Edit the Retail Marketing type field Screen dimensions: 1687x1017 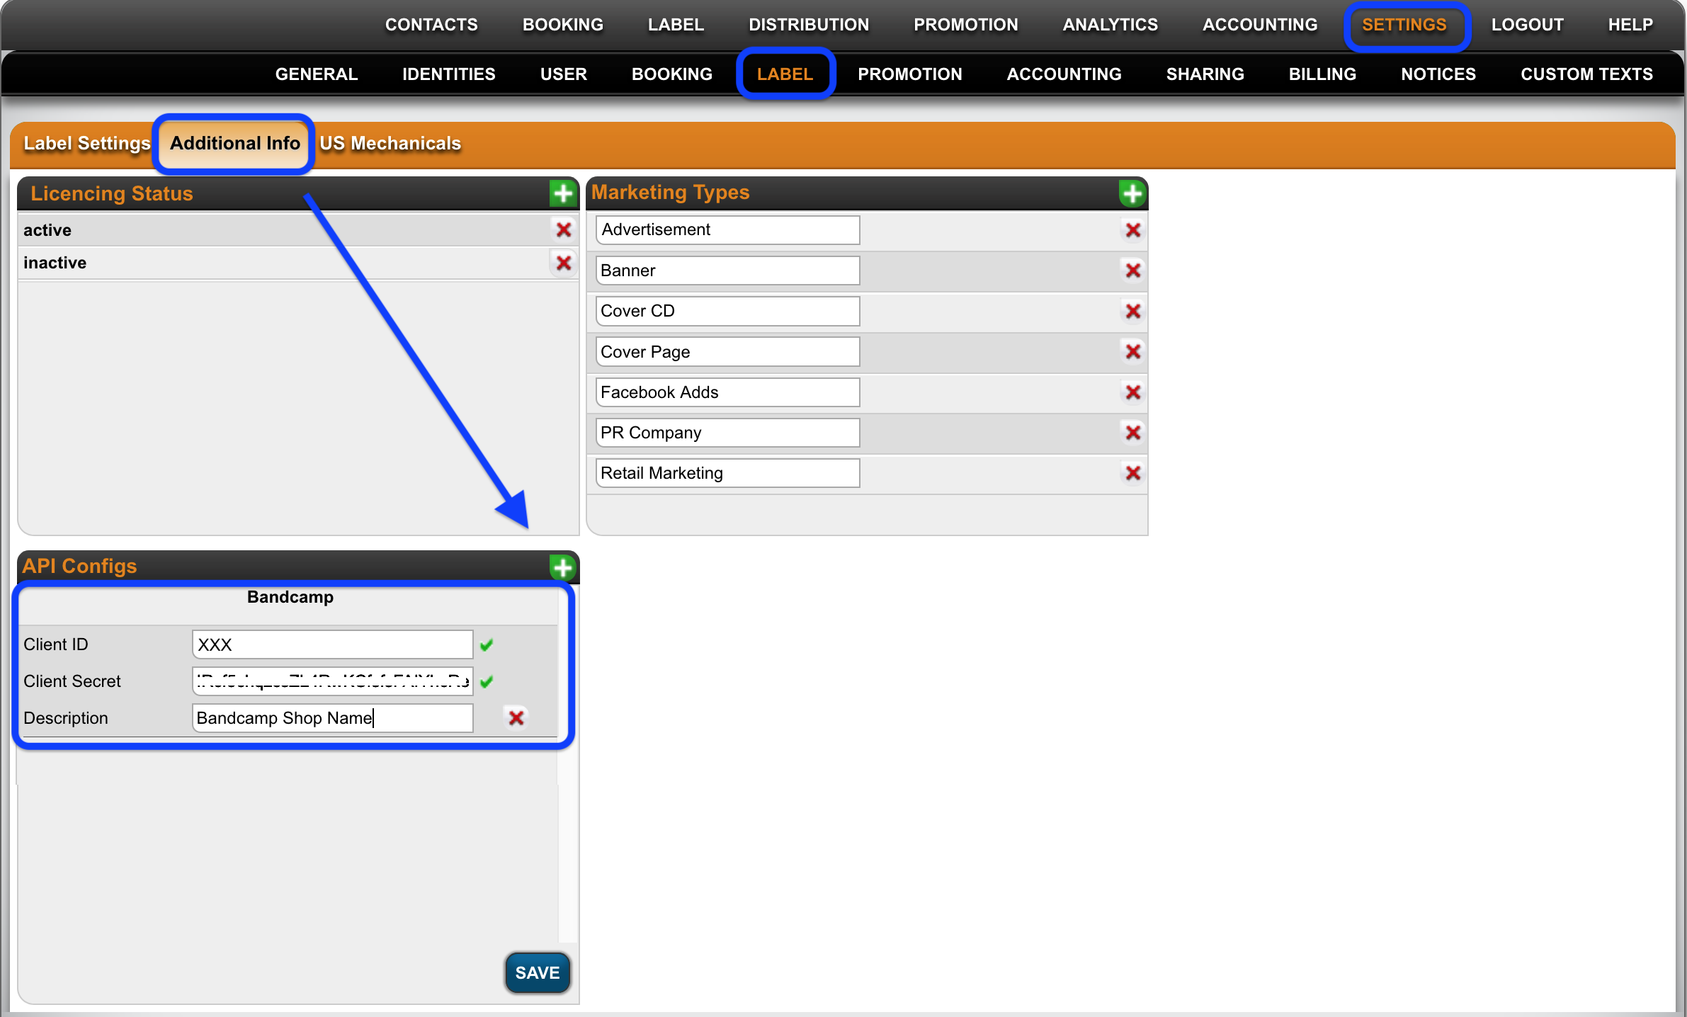(728, 473)
